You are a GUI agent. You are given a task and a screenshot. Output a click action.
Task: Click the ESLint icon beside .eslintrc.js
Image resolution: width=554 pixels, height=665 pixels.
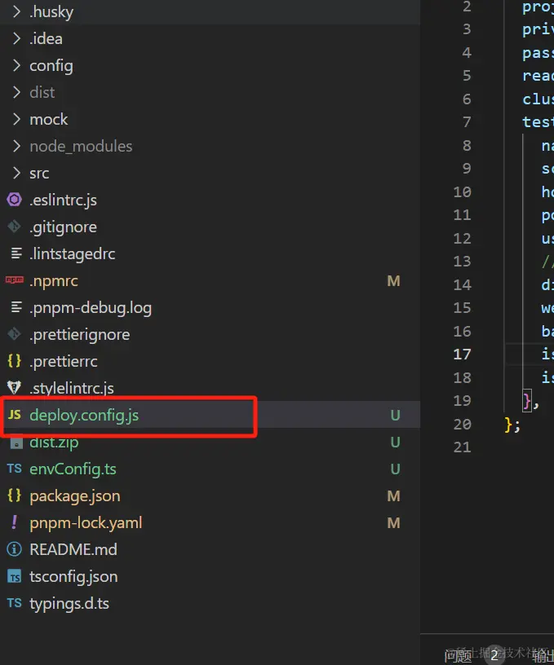pyautogui.click(x=14, y=200)
